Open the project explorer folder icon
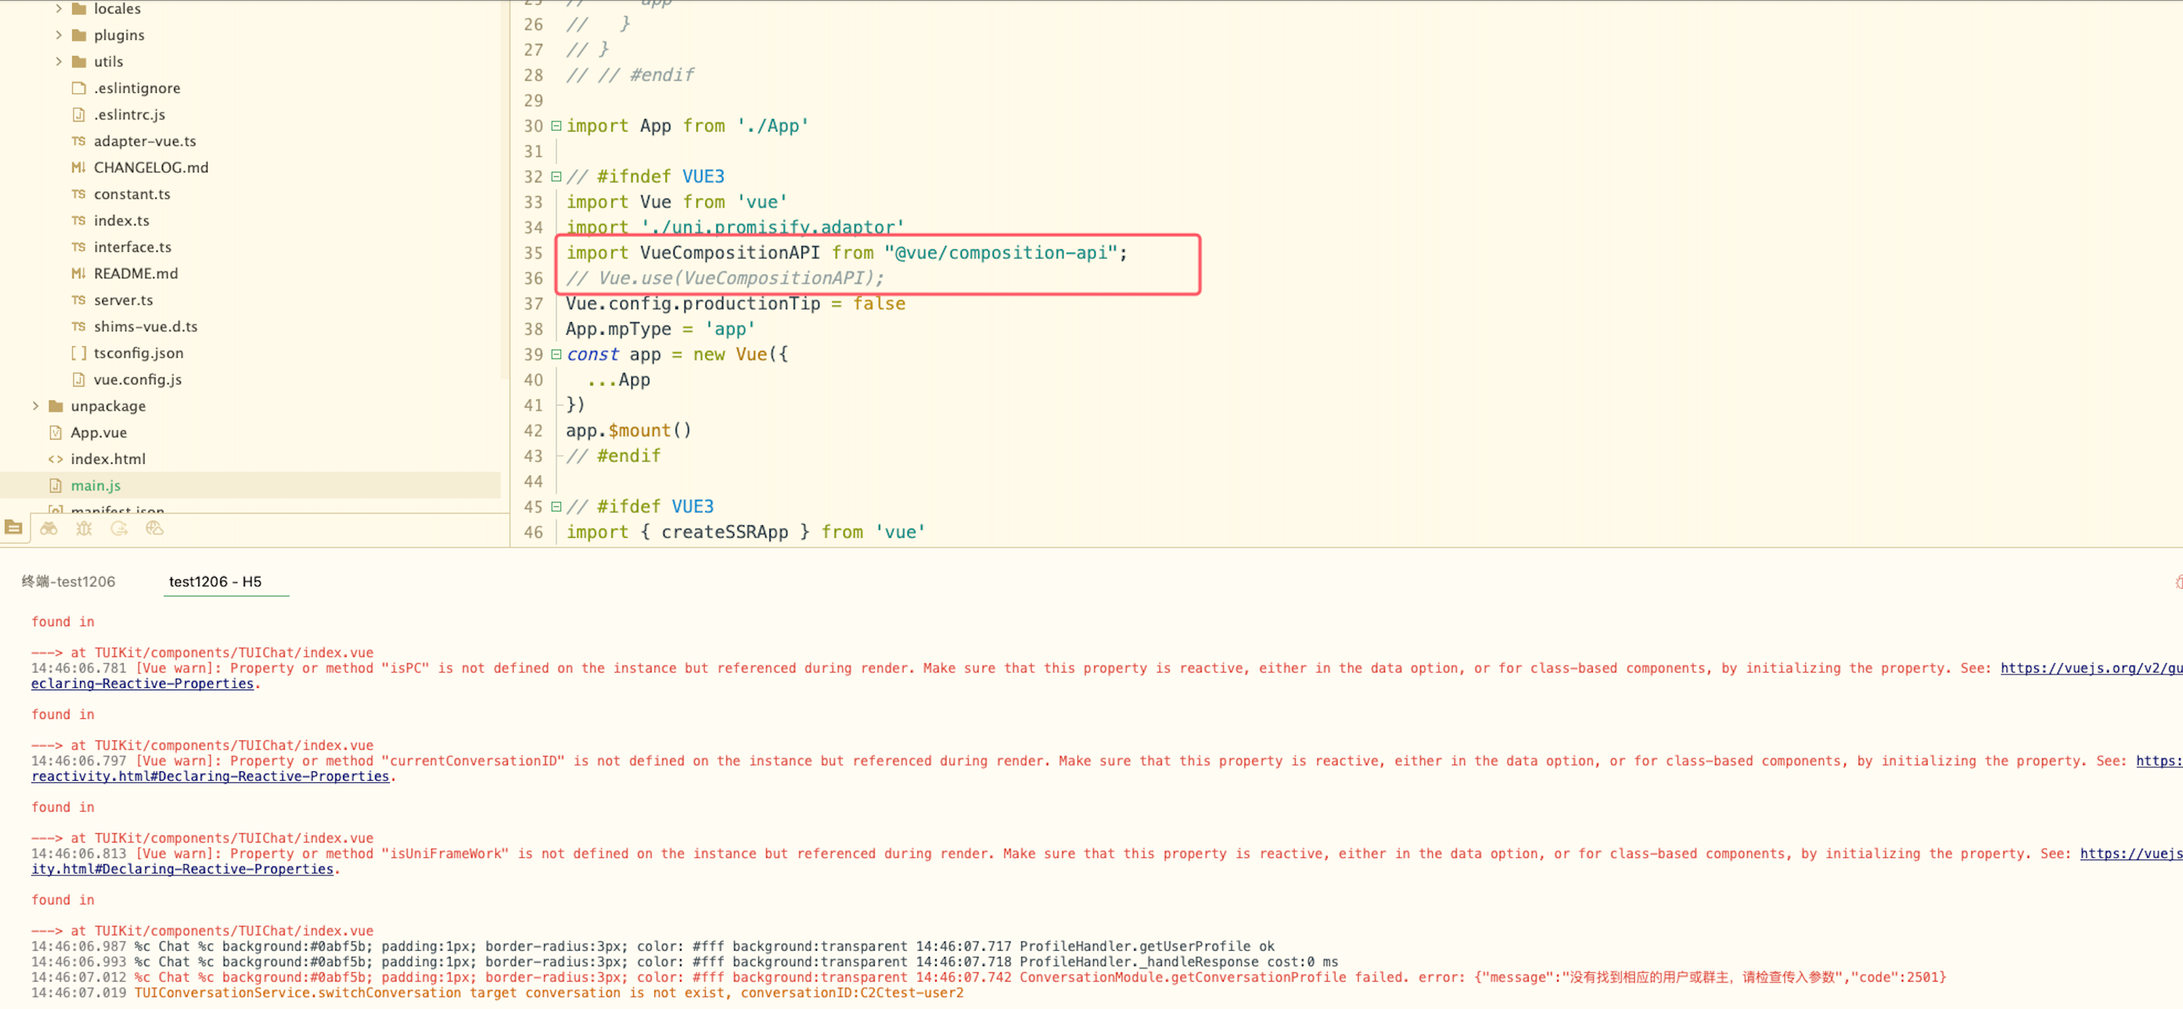This screenshot has height=1009, width=2183. click(x=13, y=528)
